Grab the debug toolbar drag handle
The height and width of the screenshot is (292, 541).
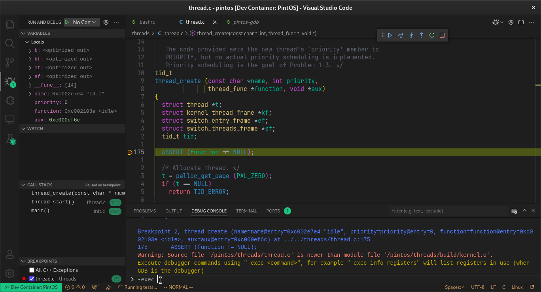coord(383,35)
